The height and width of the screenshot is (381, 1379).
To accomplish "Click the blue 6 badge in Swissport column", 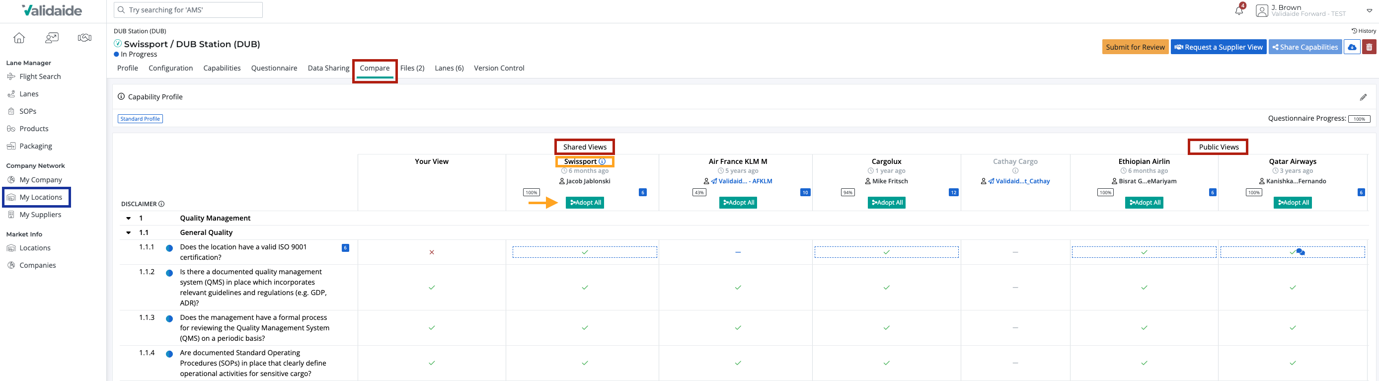I will click(642, 193).
